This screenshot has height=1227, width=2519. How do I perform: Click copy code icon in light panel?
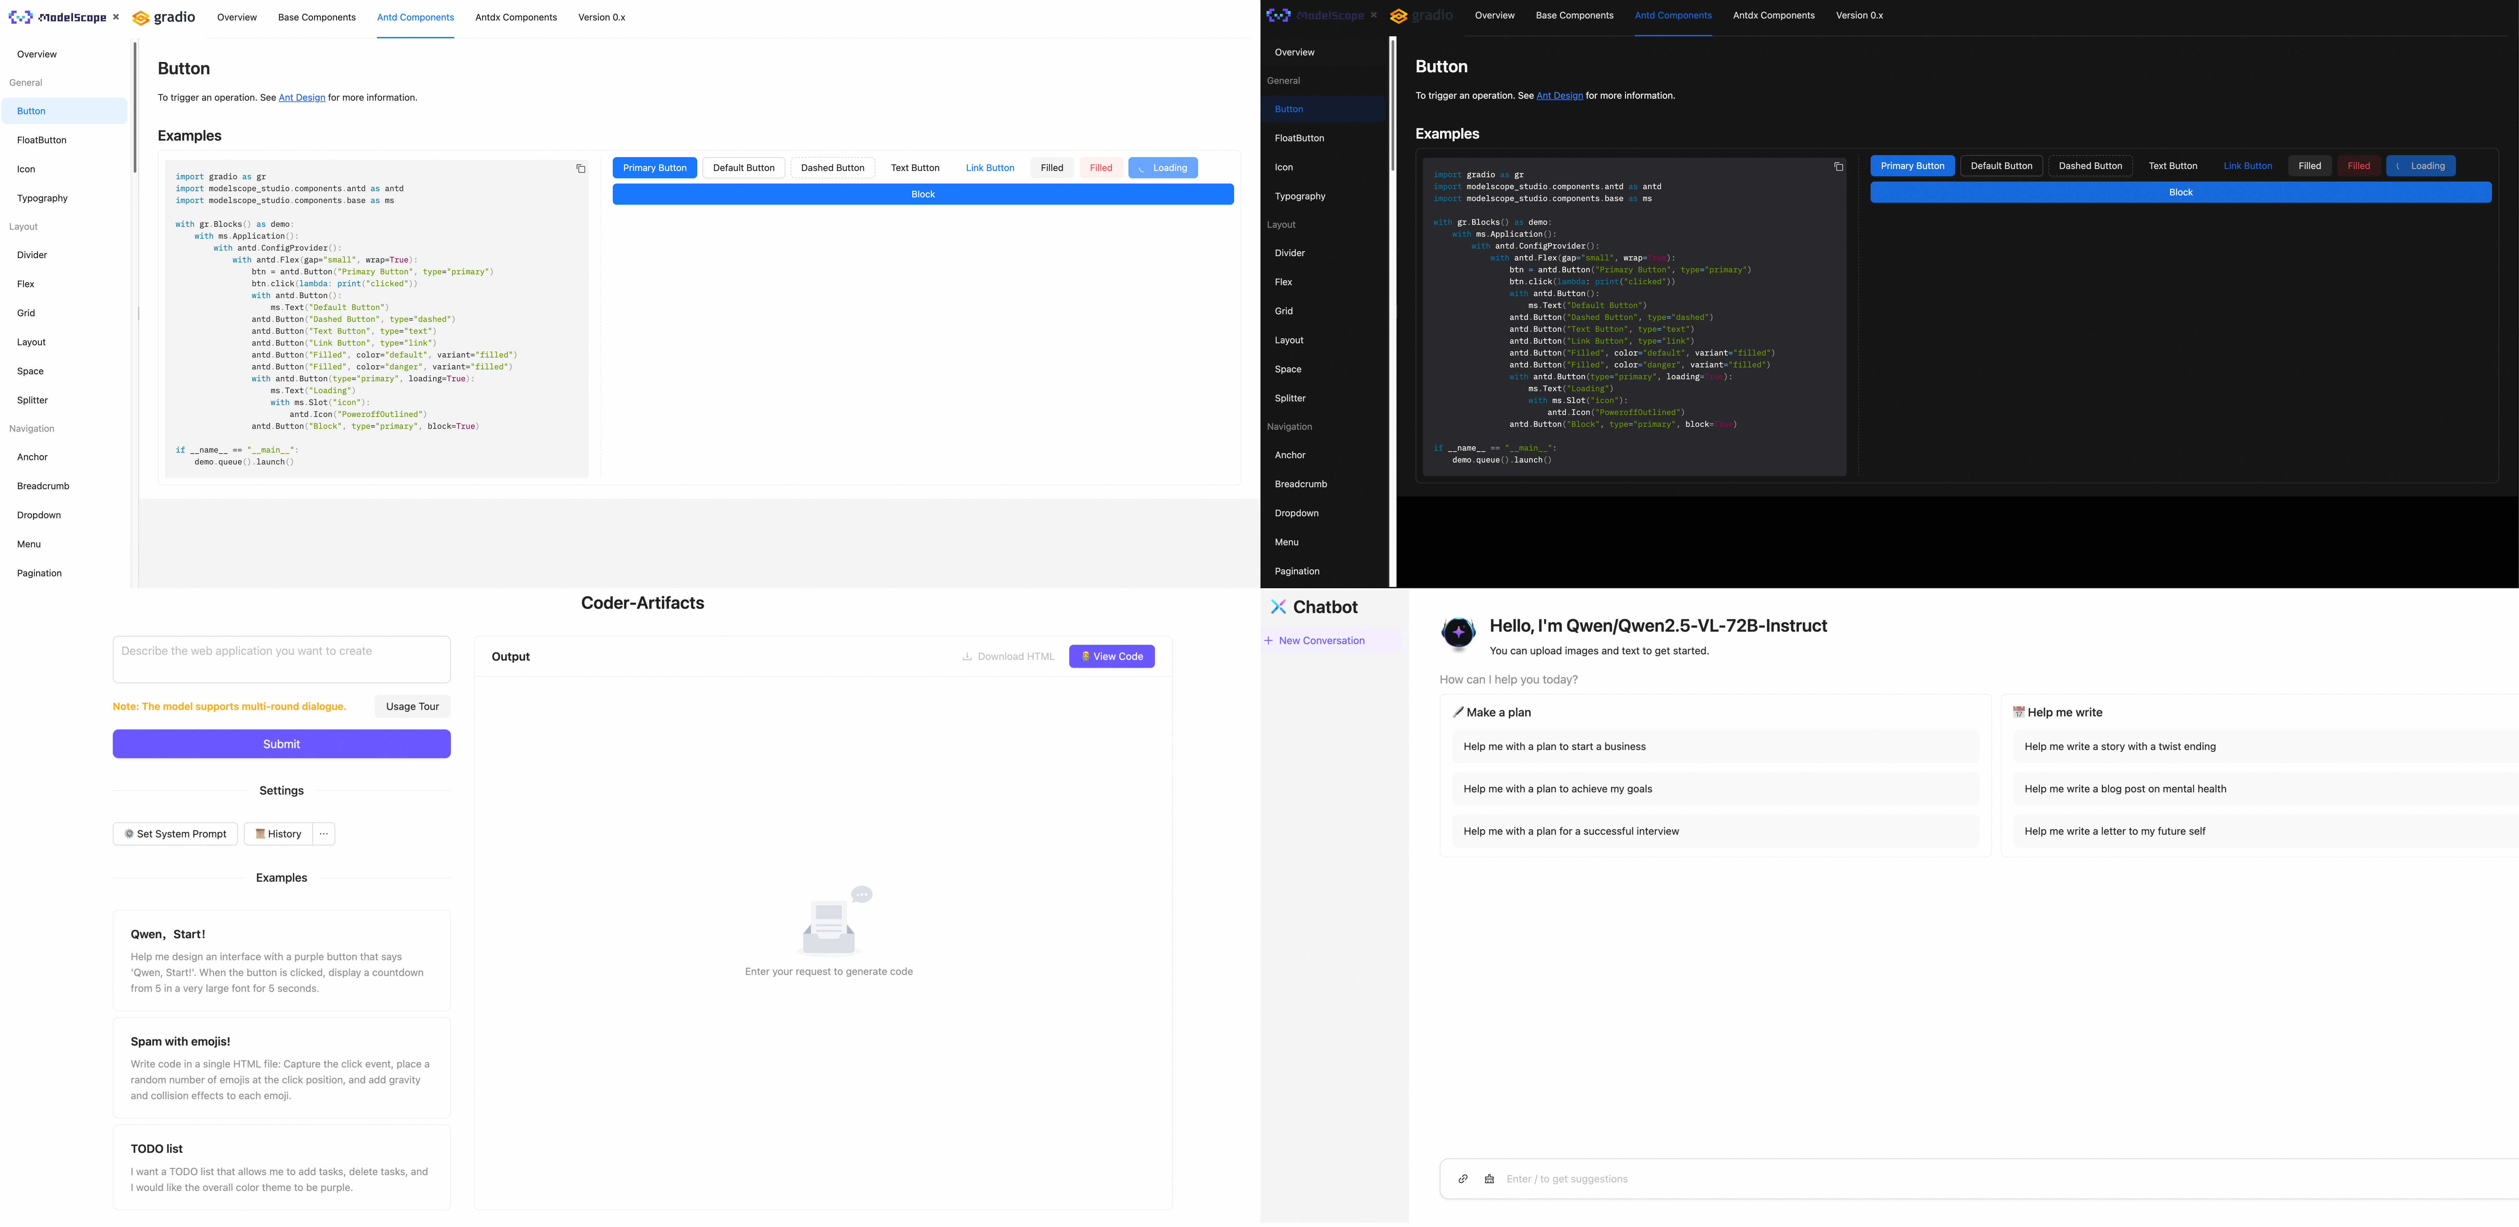[581, 169]
